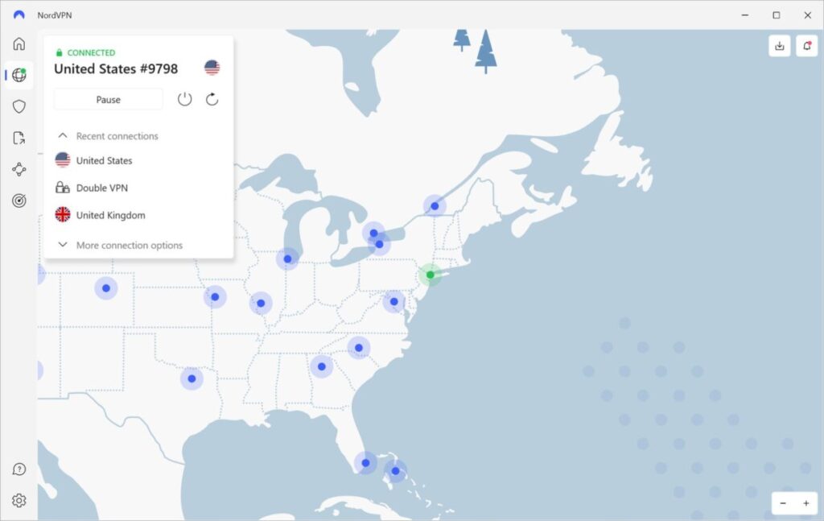The image size is (824, 521).
Task: Connect to recent United Kingdom
Action: (x=100, y=215)
